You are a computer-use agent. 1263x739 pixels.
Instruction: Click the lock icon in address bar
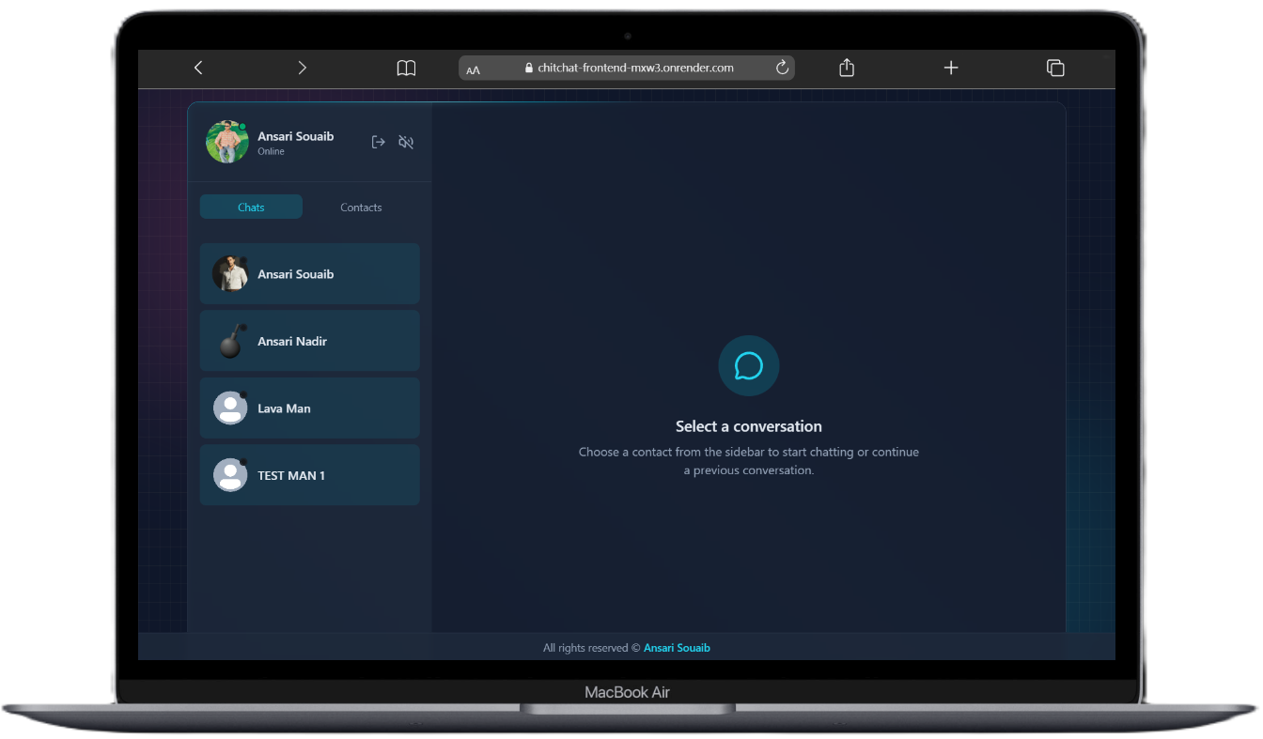tap(528, 68)
